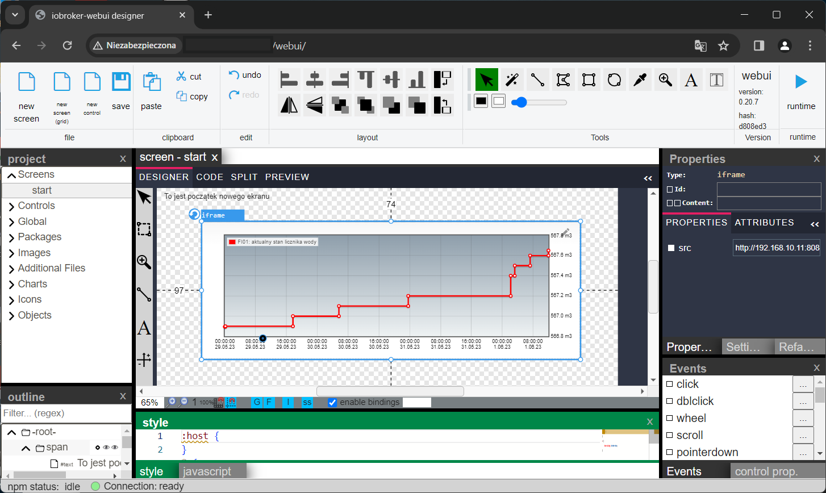Switch to the javascript tab

213,471
